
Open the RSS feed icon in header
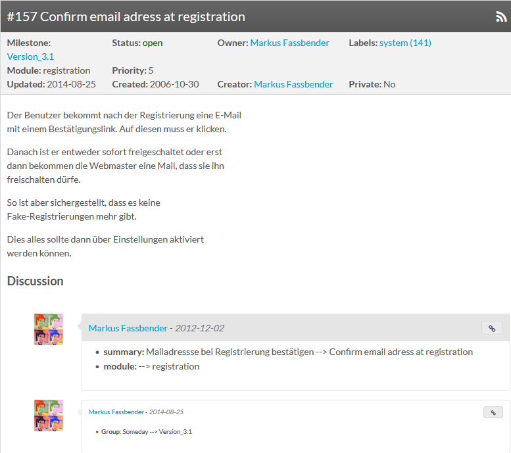500,17
